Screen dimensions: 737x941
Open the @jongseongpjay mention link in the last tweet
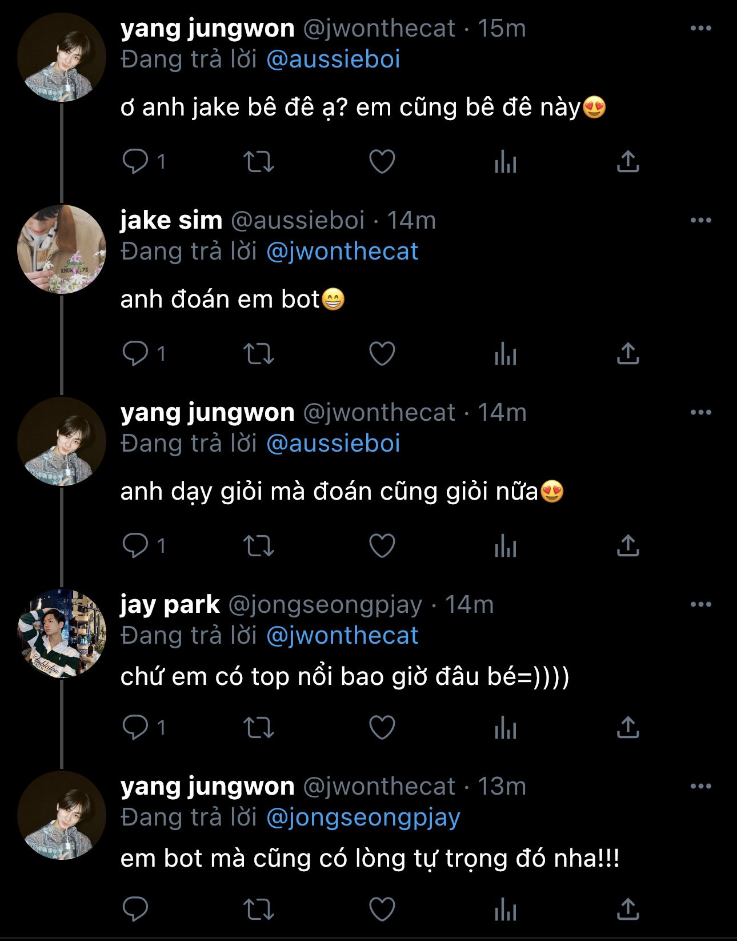tap(363, 818)
